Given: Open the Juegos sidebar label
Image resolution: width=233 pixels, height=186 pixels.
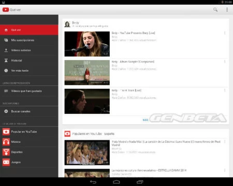Looking at the screenshot, I should [16, 162].
